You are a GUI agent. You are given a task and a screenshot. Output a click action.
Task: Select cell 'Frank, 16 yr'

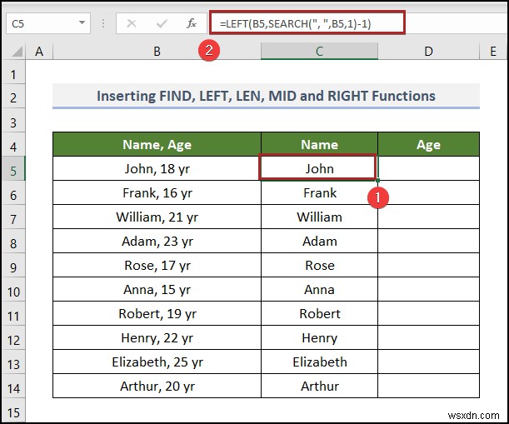pos(157,193)
